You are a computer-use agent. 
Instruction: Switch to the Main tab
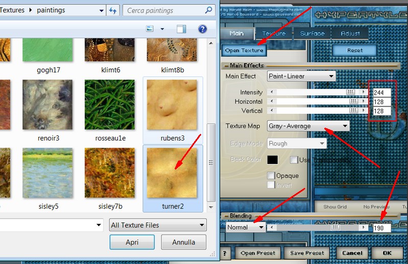click(236, 33)
